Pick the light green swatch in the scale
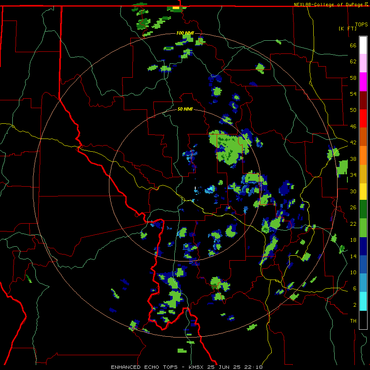The image size is (370, 370). pos(363,228)
